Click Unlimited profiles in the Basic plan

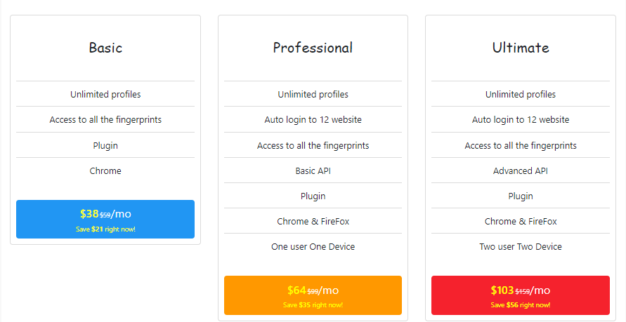coord(105,94)
